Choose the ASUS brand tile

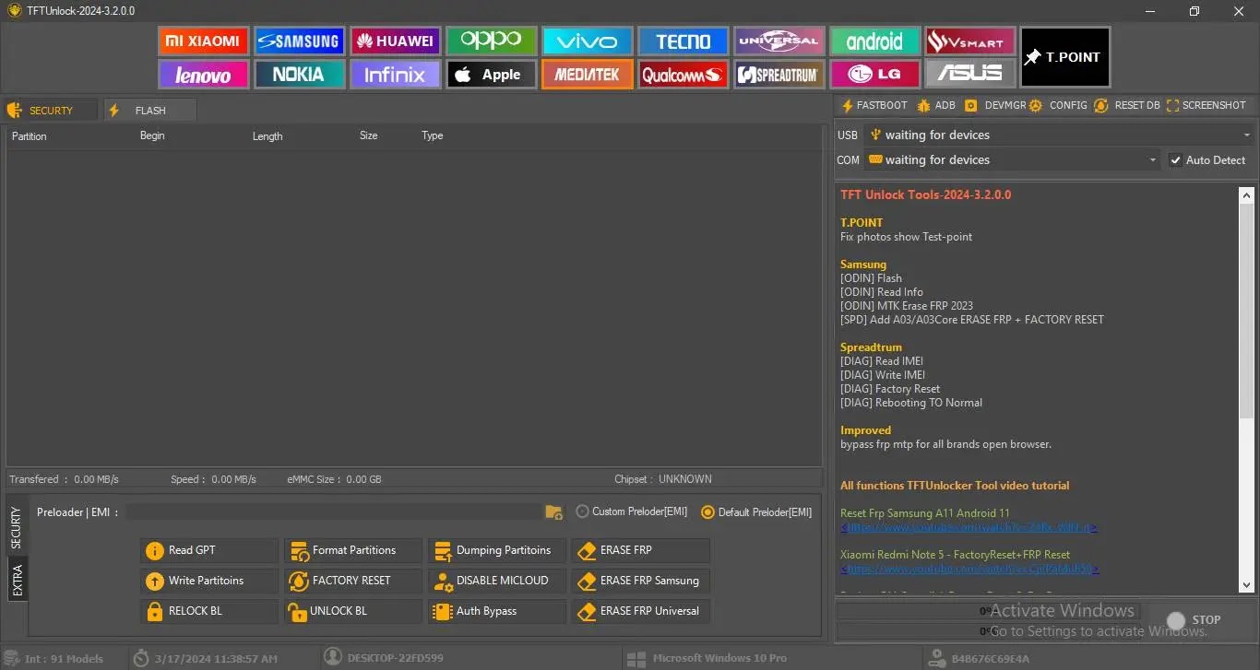point(970,75)
